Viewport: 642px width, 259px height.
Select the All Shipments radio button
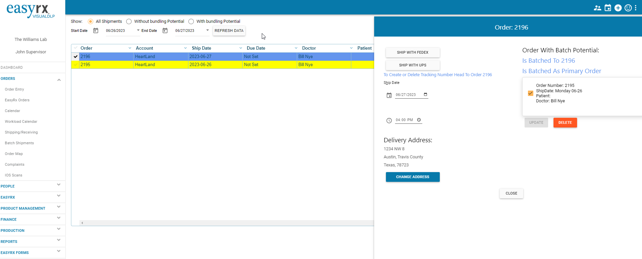click(91, 21)
